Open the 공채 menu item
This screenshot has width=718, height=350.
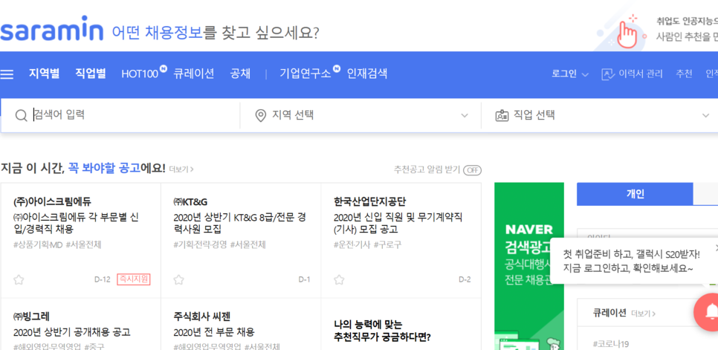click(240, 74)
